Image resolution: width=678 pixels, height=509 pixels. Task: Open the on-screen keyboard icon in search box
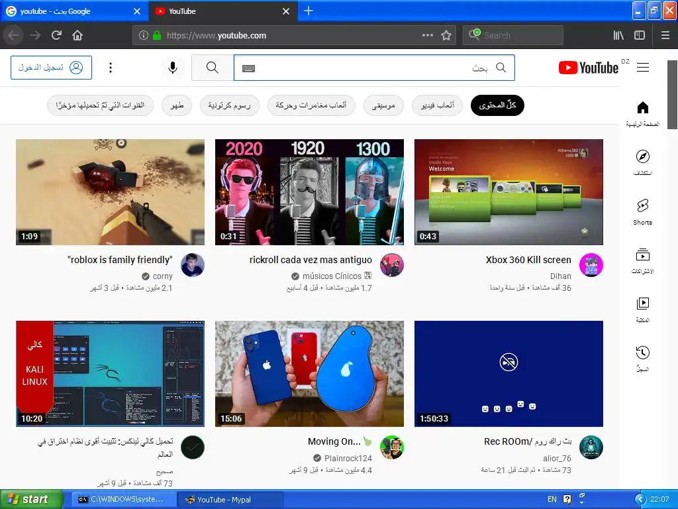point(249,68)
